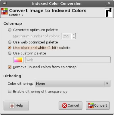This screenshot has width=114, height=115.
Task: Close the Indexed Color Conversion dialog
Action: [109, 3]
